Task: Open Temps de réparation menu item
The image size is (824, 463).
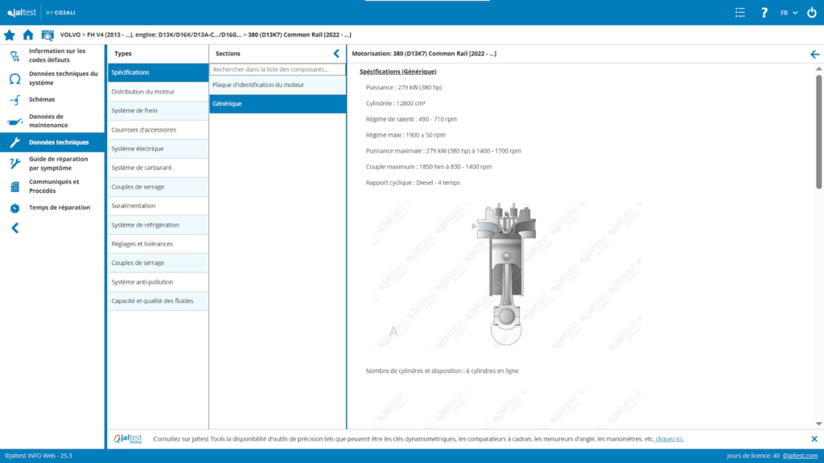Action: pyautogui.click(x=59, y=207)
